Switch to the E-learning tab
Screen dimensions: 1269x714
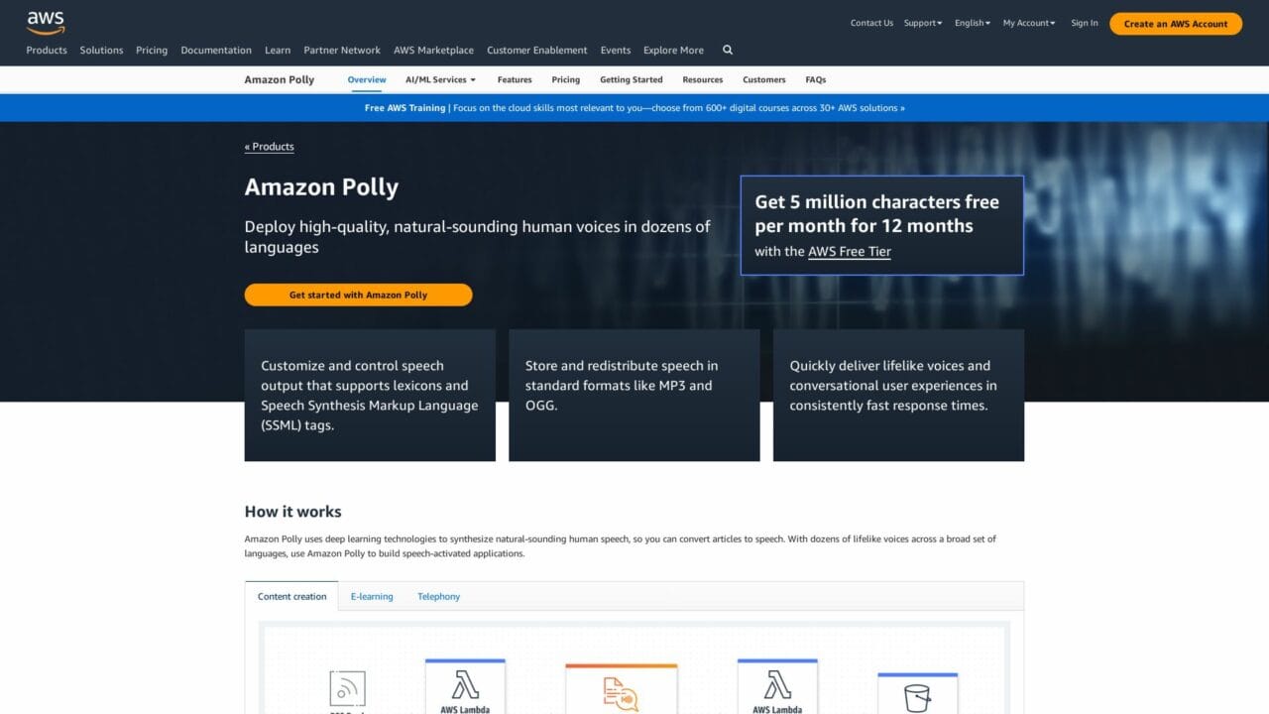[372, 596]
